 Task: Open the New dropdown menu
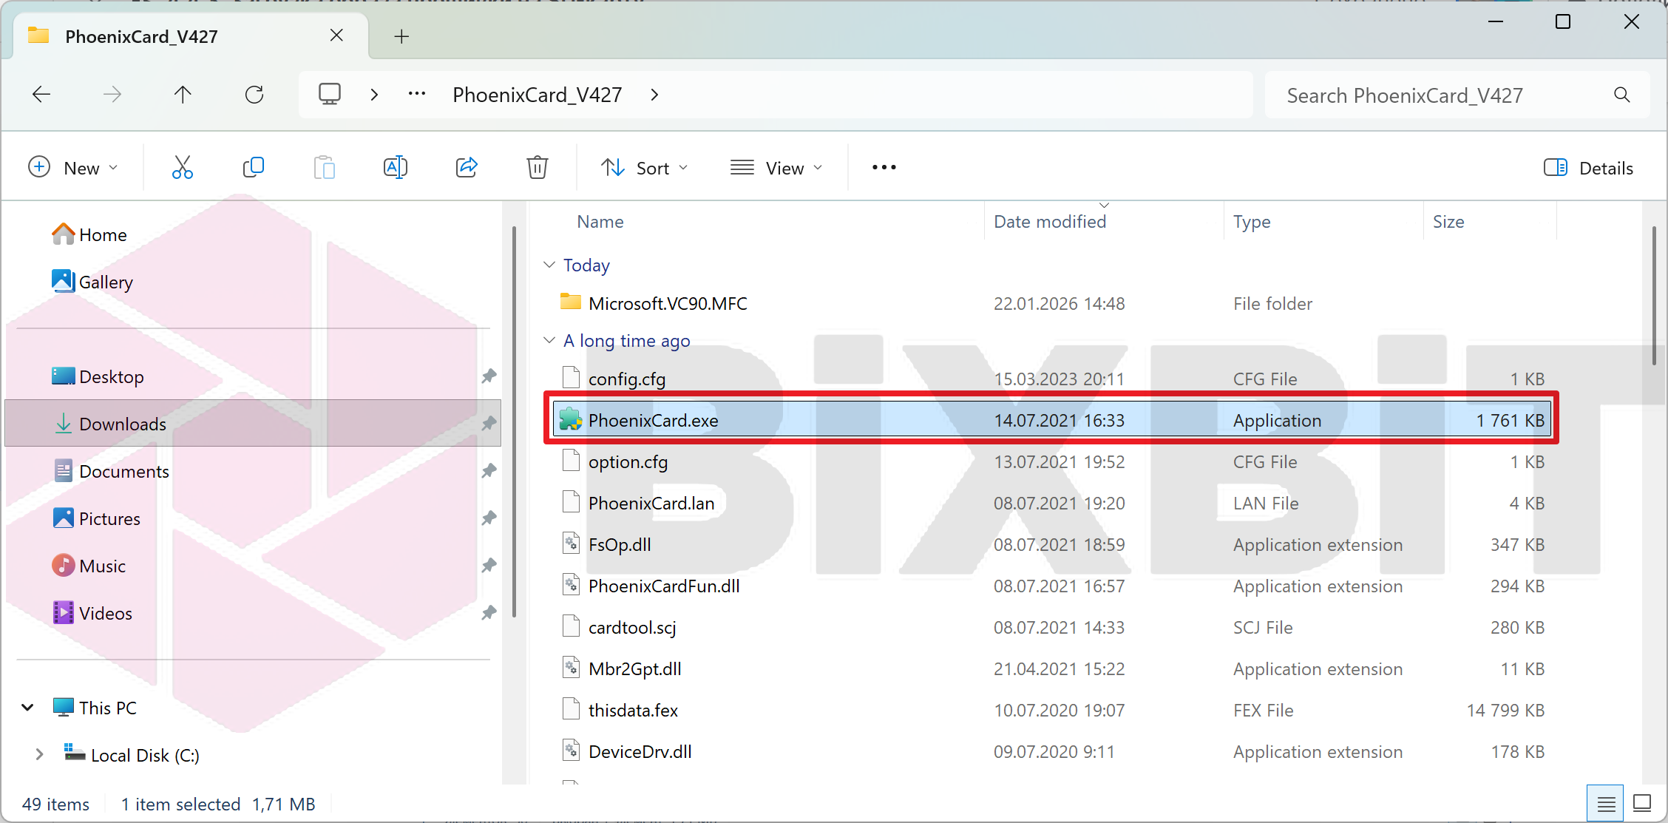(x=72, y=168)
